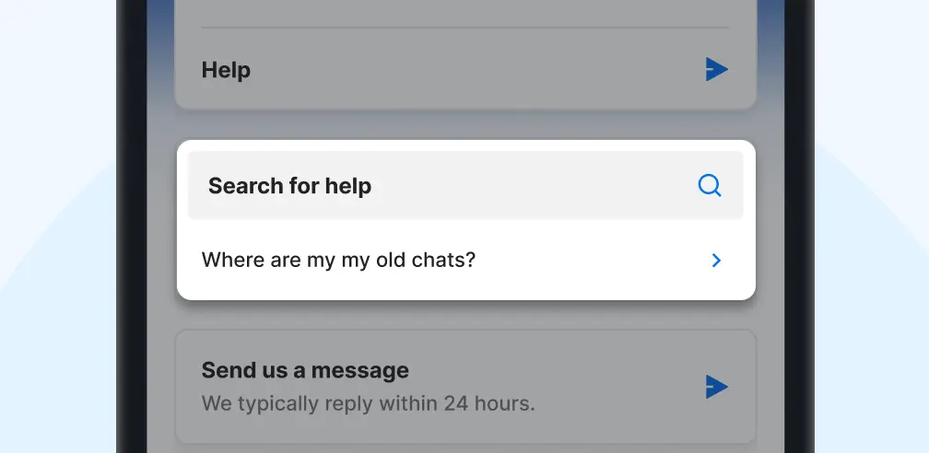This screenshot has width=929, height=453.
Task: Click the magnifying glass search icon
Action: tap(709, 186)
